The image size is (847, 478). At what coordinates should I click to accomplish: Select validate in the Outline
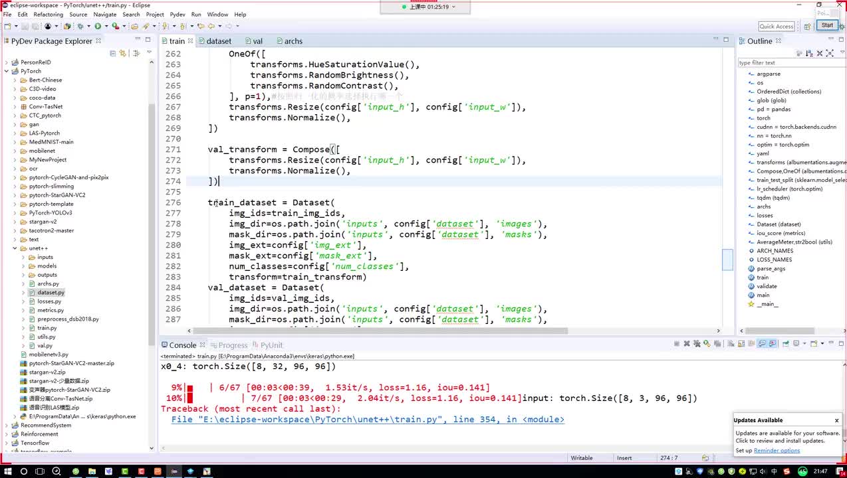point(767,286)
